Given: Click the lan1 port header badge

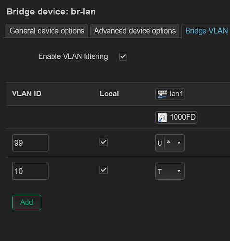Looking at the screenshot, I should coord(170,94).
